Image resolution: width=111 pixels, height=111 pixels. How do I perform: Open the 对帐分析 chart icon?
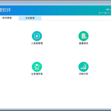84,67
